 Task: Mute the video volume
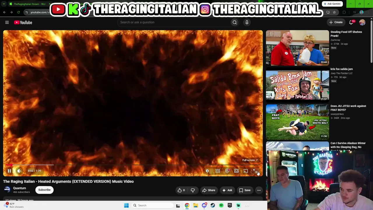click(x=19, y=171)
